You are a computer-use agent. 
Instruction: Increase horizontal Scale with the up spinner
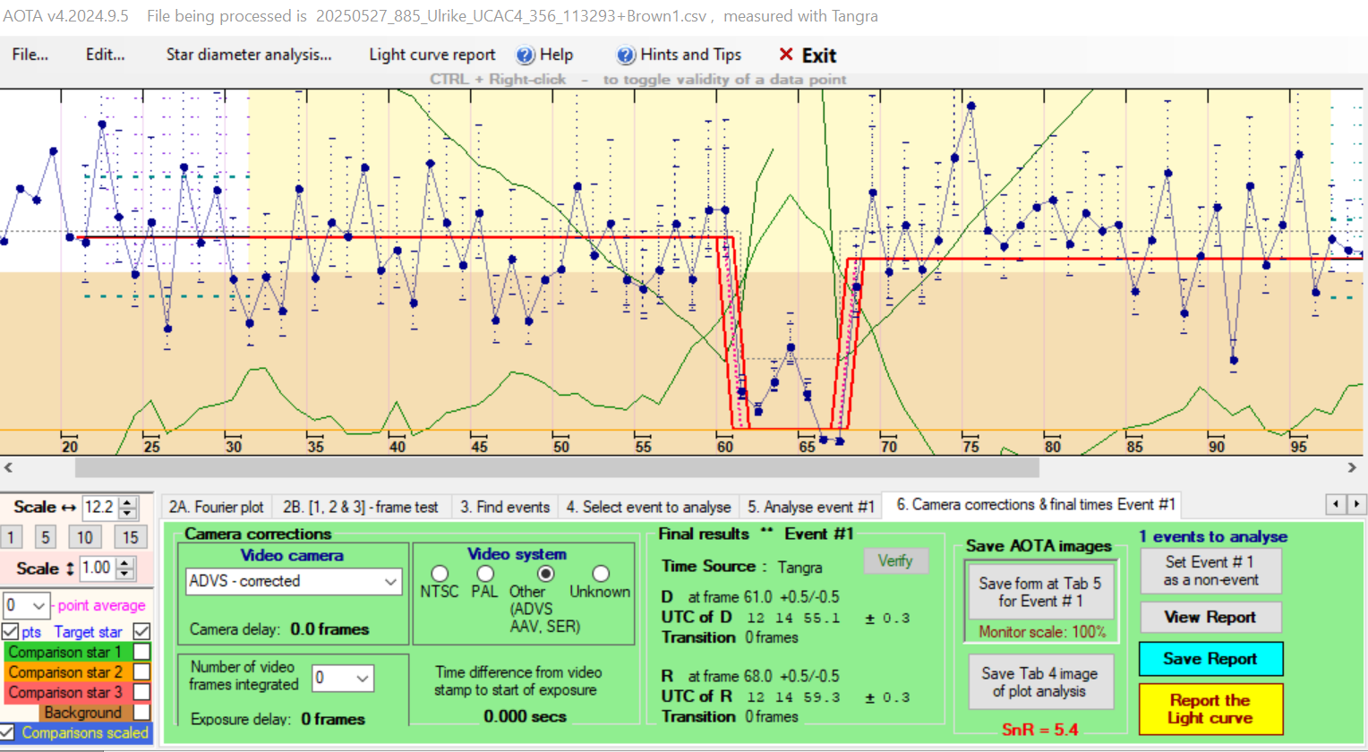coord(128,502)
